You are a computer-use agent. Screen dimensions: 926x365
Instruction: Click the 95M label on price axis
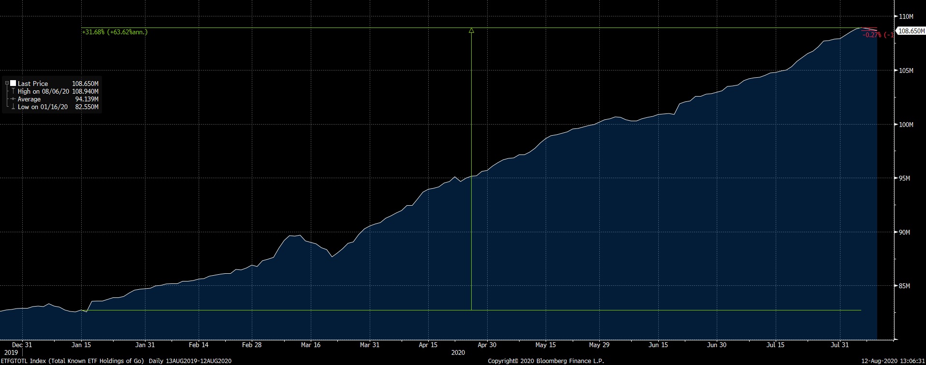pyautogui.click(x=904, y=179)
